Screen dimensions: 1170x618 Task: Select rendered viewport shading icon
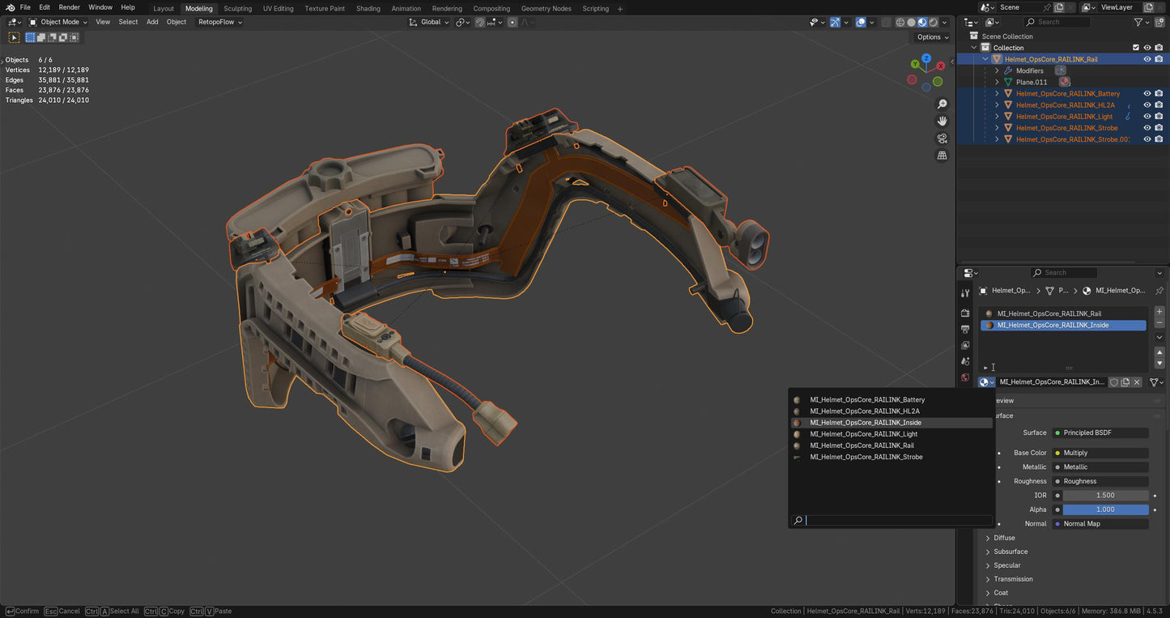[933, 23]
